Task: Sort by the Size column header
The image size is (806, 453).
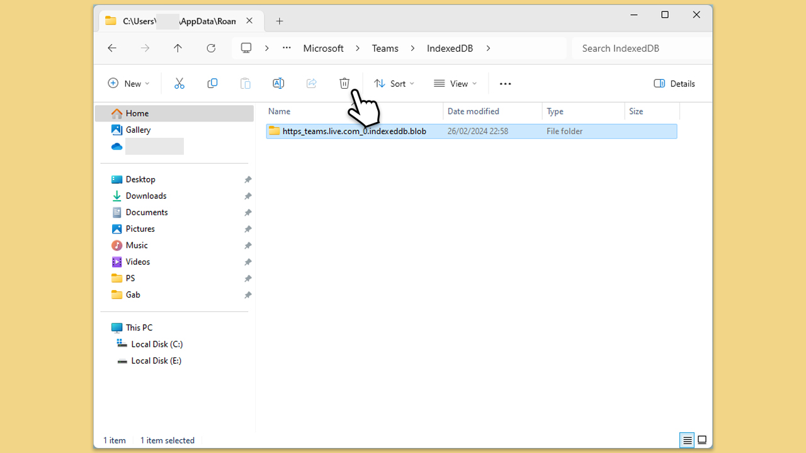Action: click(652, 111)
